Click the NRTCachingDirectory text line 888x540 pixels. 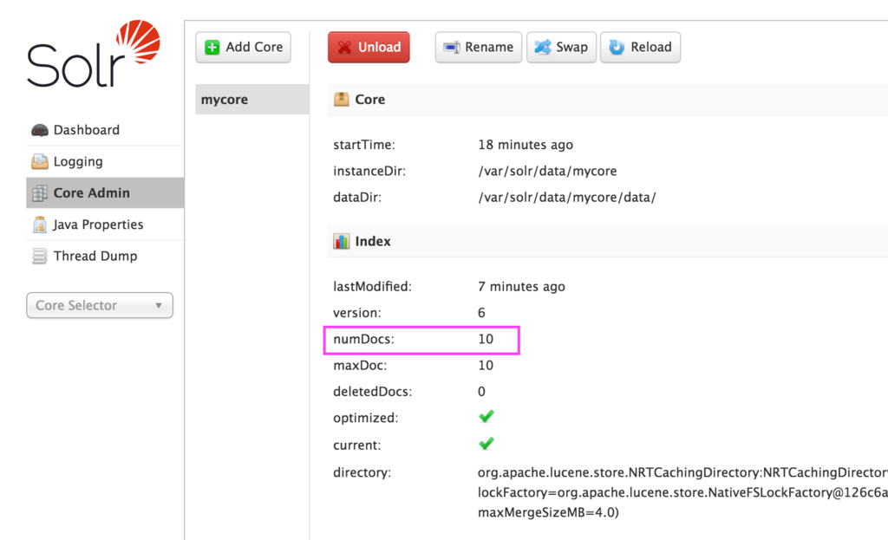682,472
